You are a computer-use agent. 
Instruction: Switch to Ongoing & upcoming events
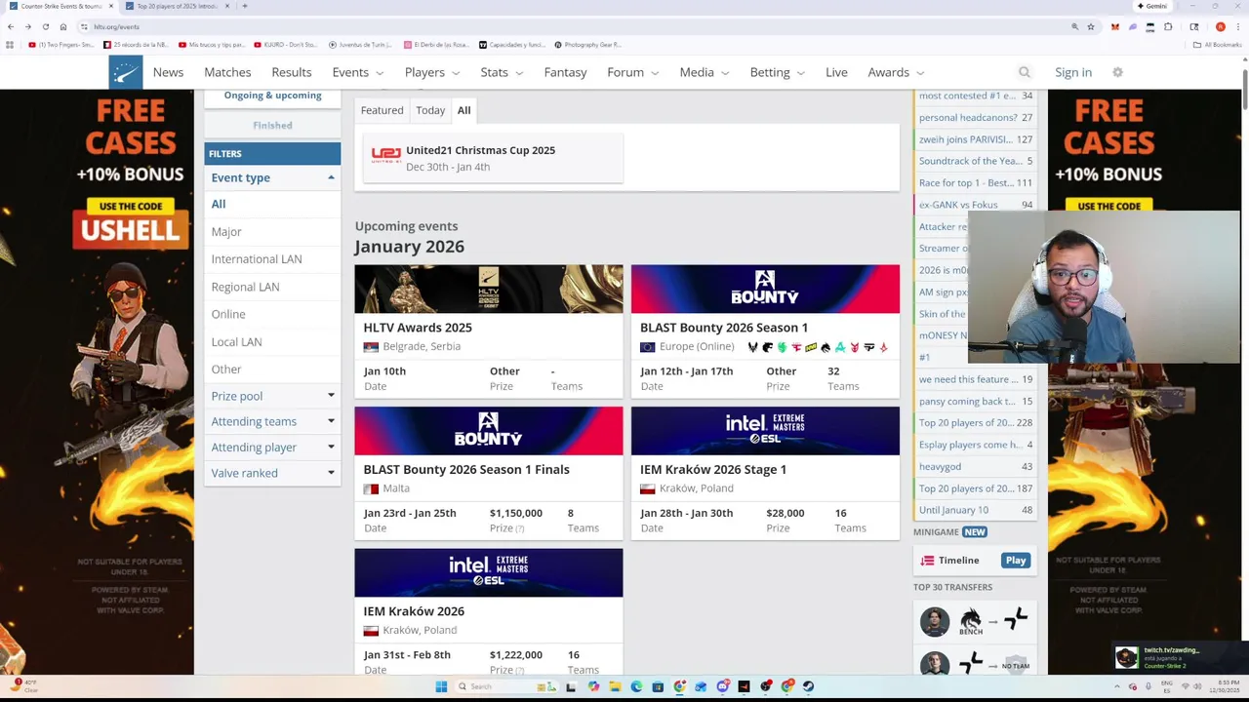tap(272, 96)
